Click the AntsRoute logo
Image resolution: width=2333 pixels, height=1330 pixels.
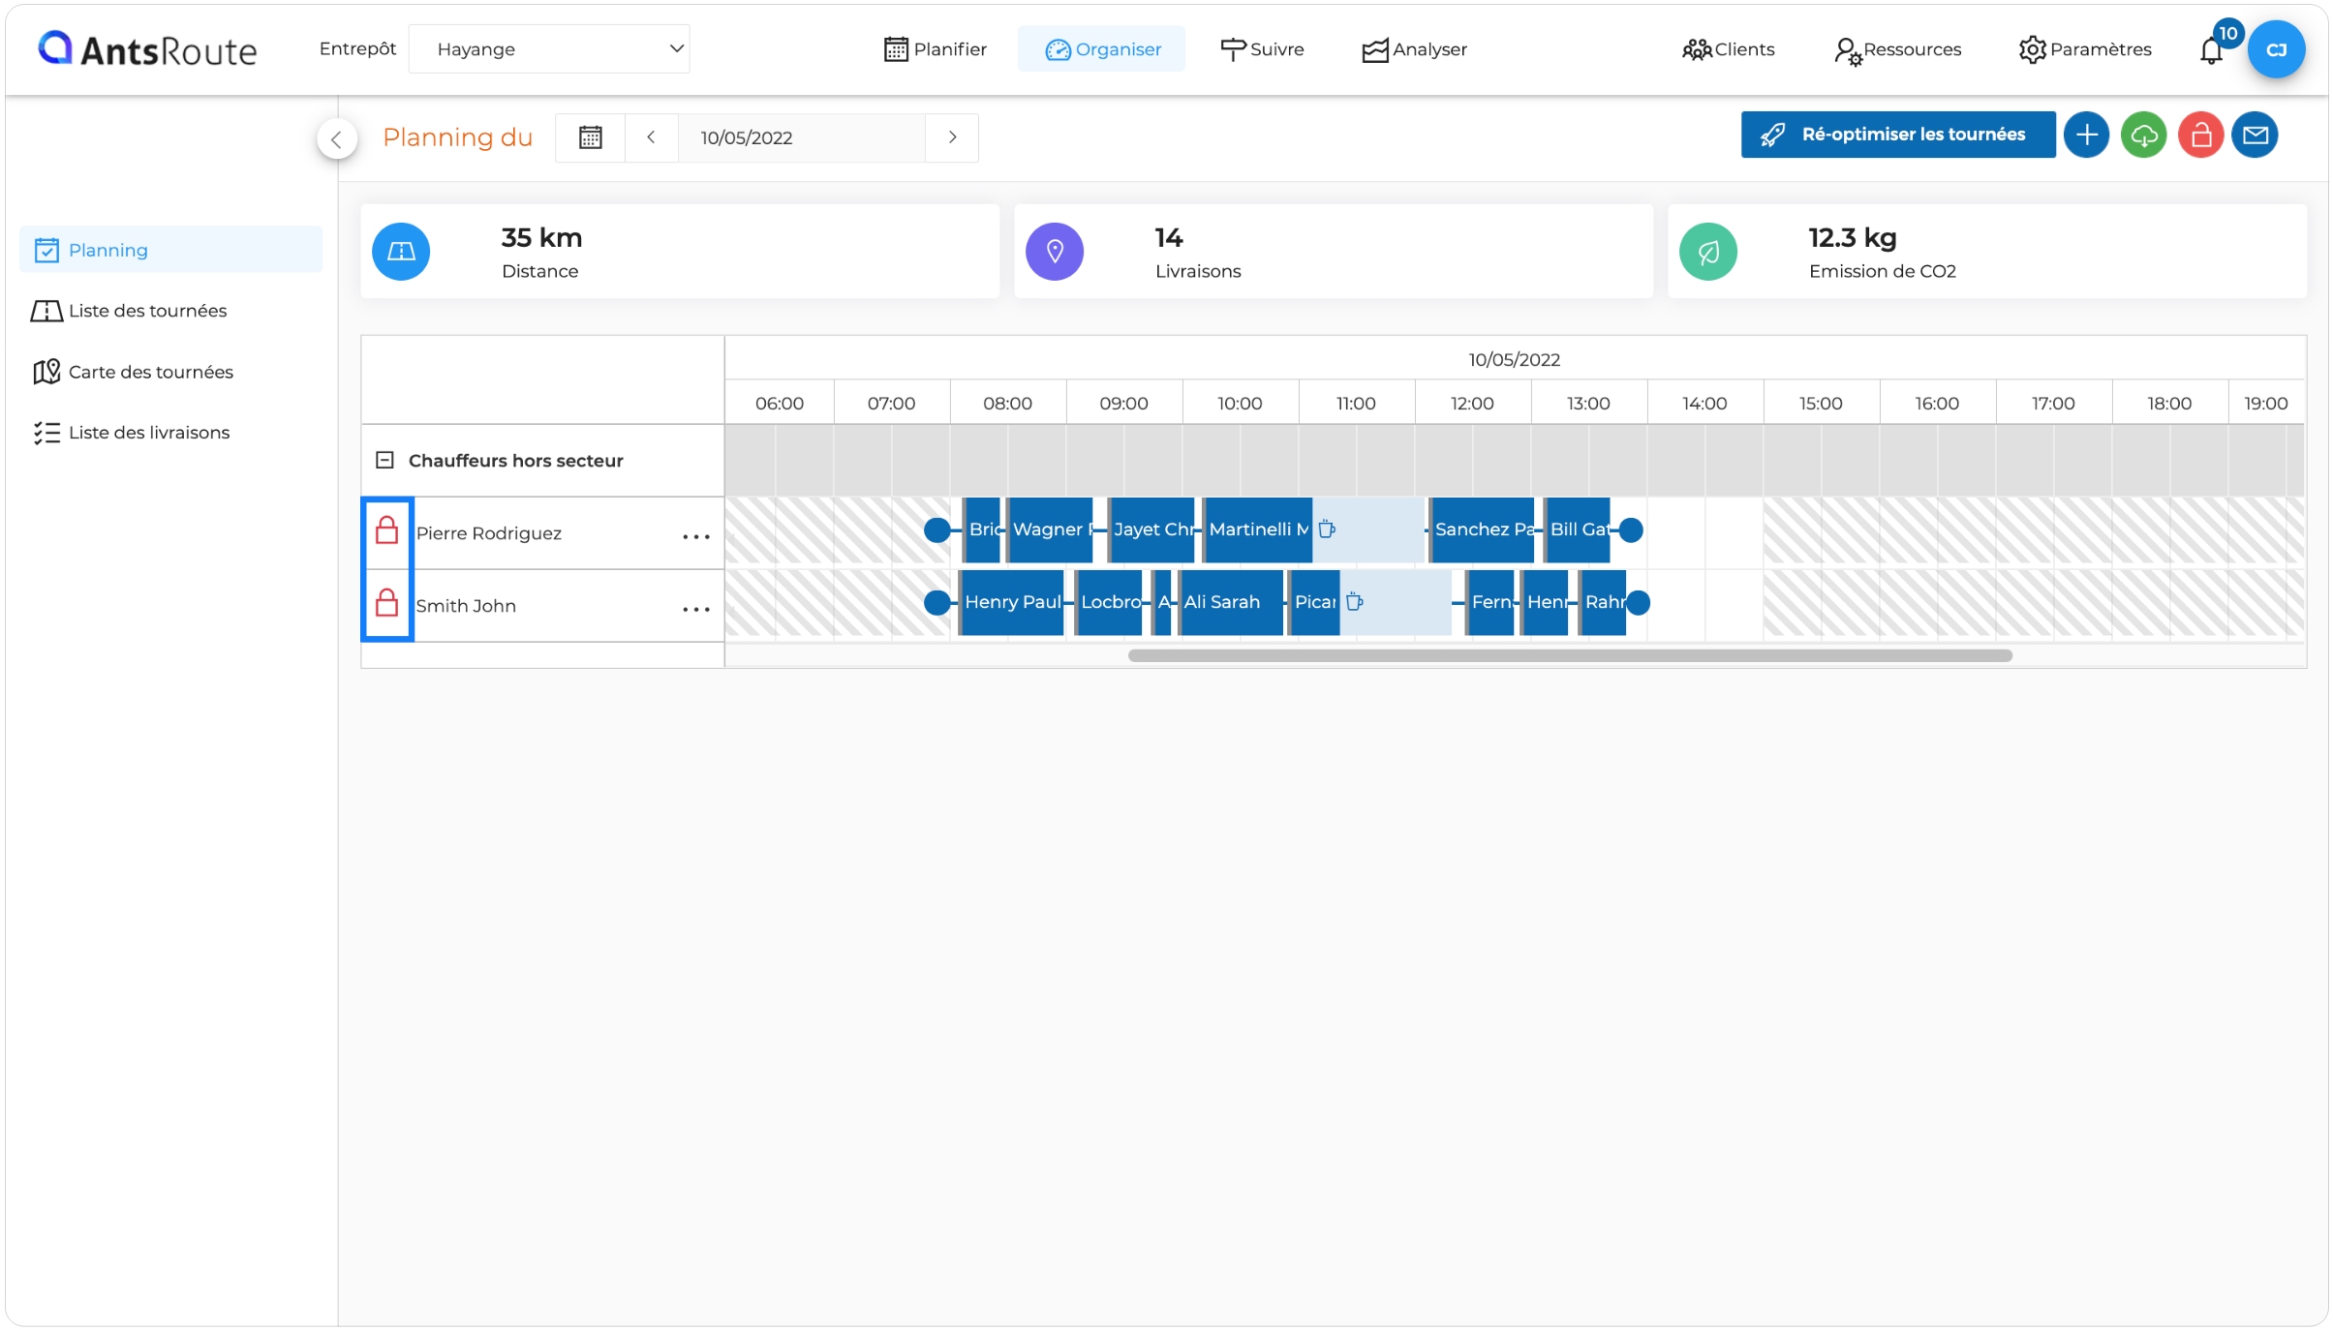point(147,49)
